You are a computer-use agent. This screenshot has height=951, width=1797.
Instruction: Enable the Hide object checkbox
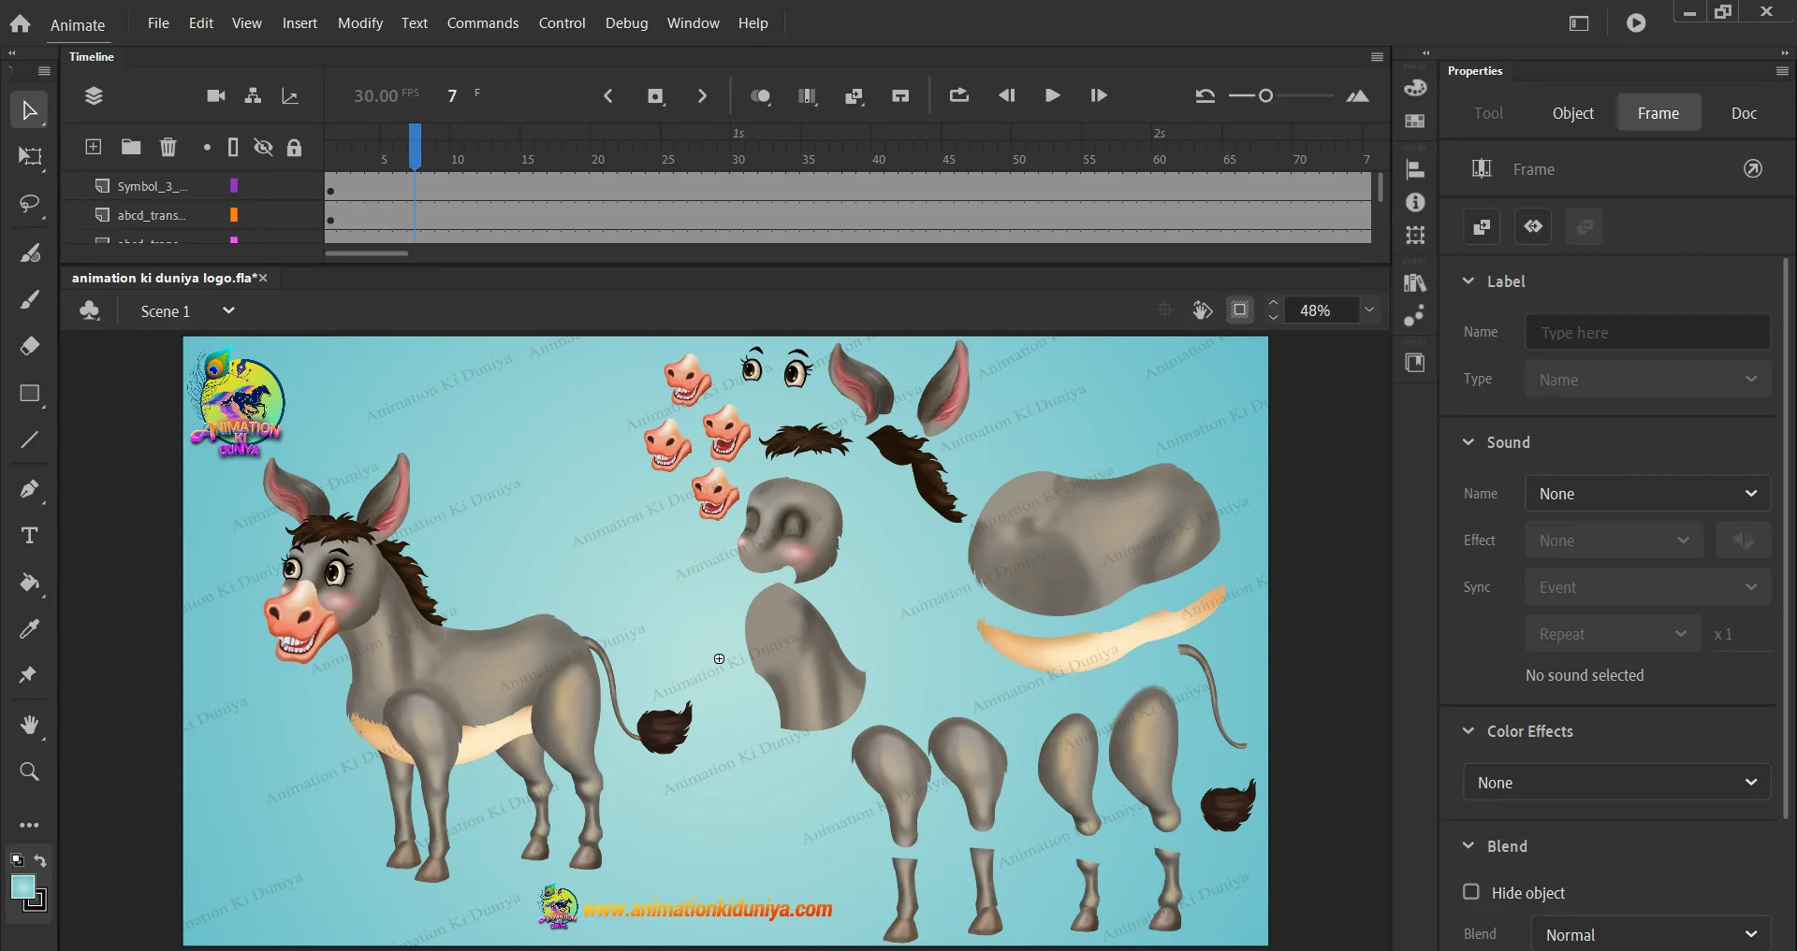coord(1471,892)
